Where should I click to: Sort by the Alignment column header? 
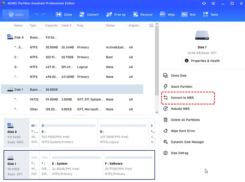coord(135,25)
